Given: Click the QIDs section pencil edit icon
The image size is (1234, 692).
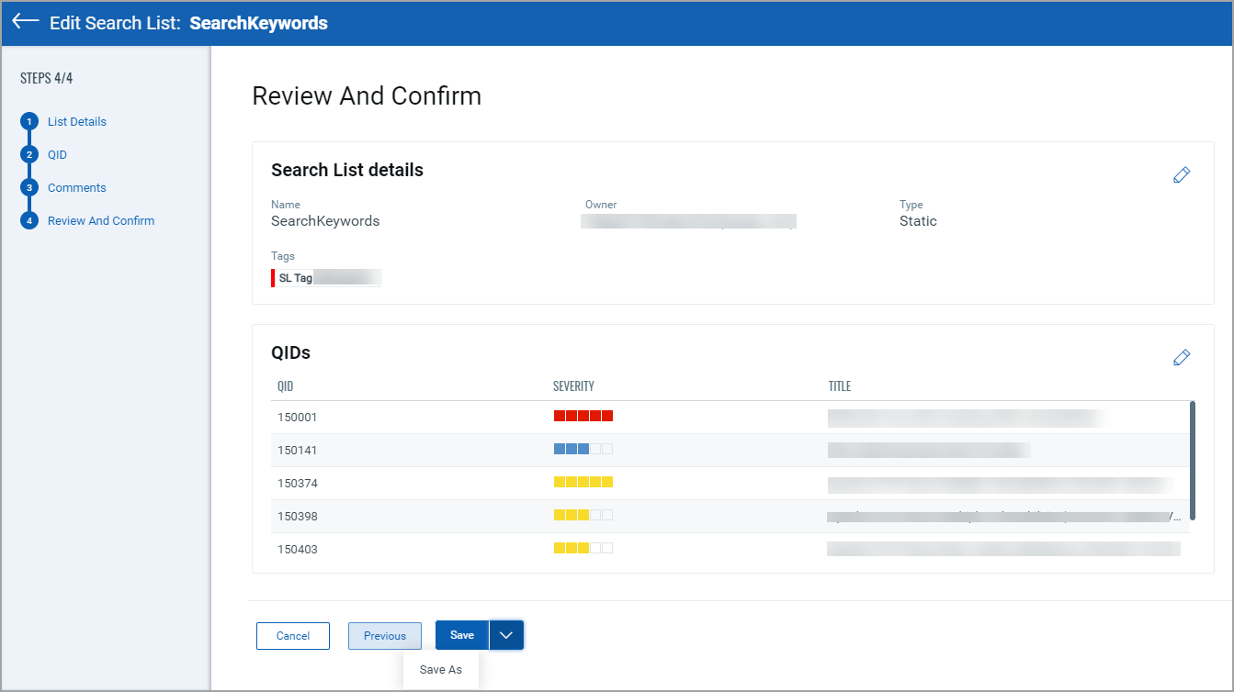Looking at the screenshot, I should [1182, 357].
